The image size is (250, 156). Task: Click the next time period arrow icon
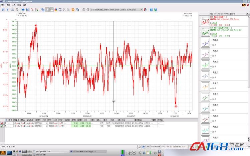pos(87,10)
